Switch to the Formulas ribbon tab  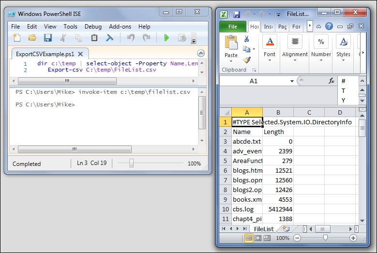(296, 27)
